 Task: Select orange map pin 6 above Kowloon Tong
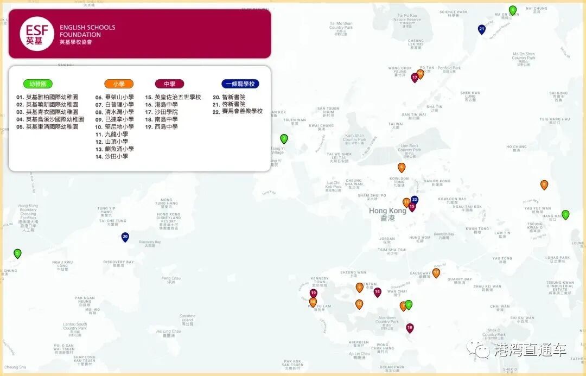[x=402, y=168]
